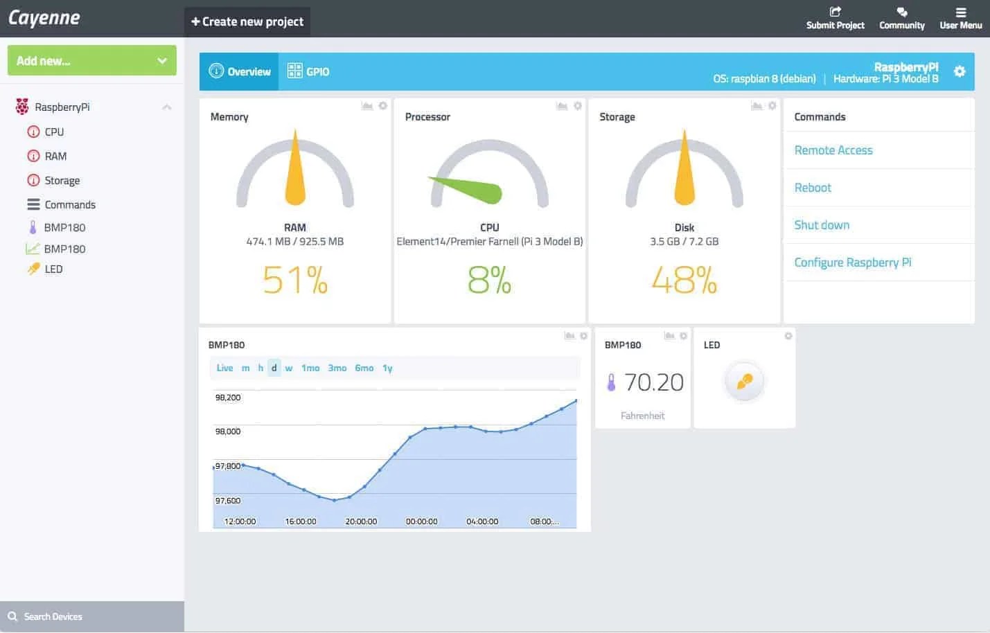Select the 1mo time range

[310, 368]
